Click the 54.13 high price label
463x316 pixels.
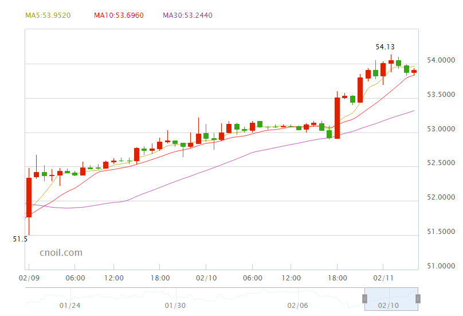click(385, 47)
